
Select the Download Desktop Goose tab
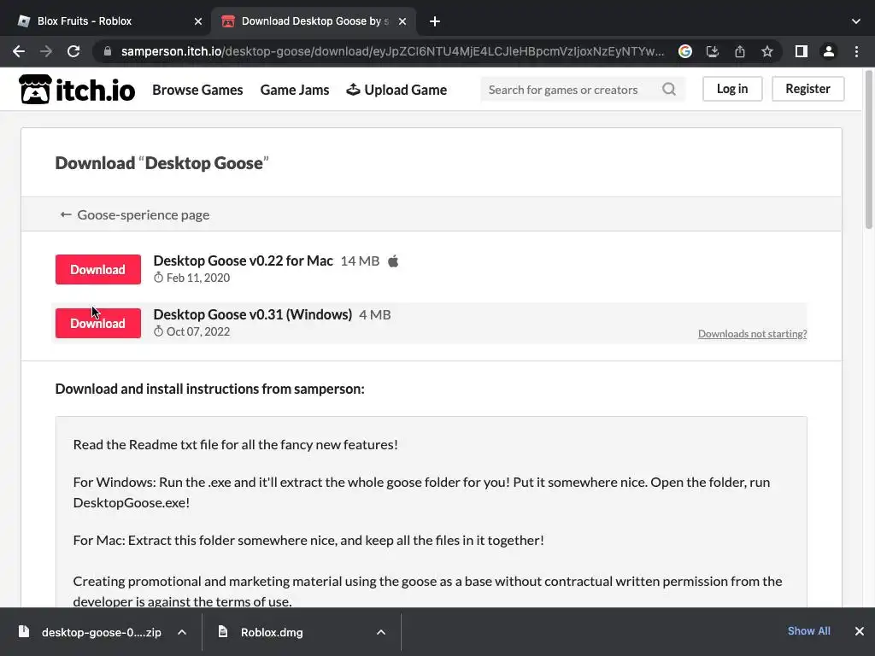click(314, 21)
